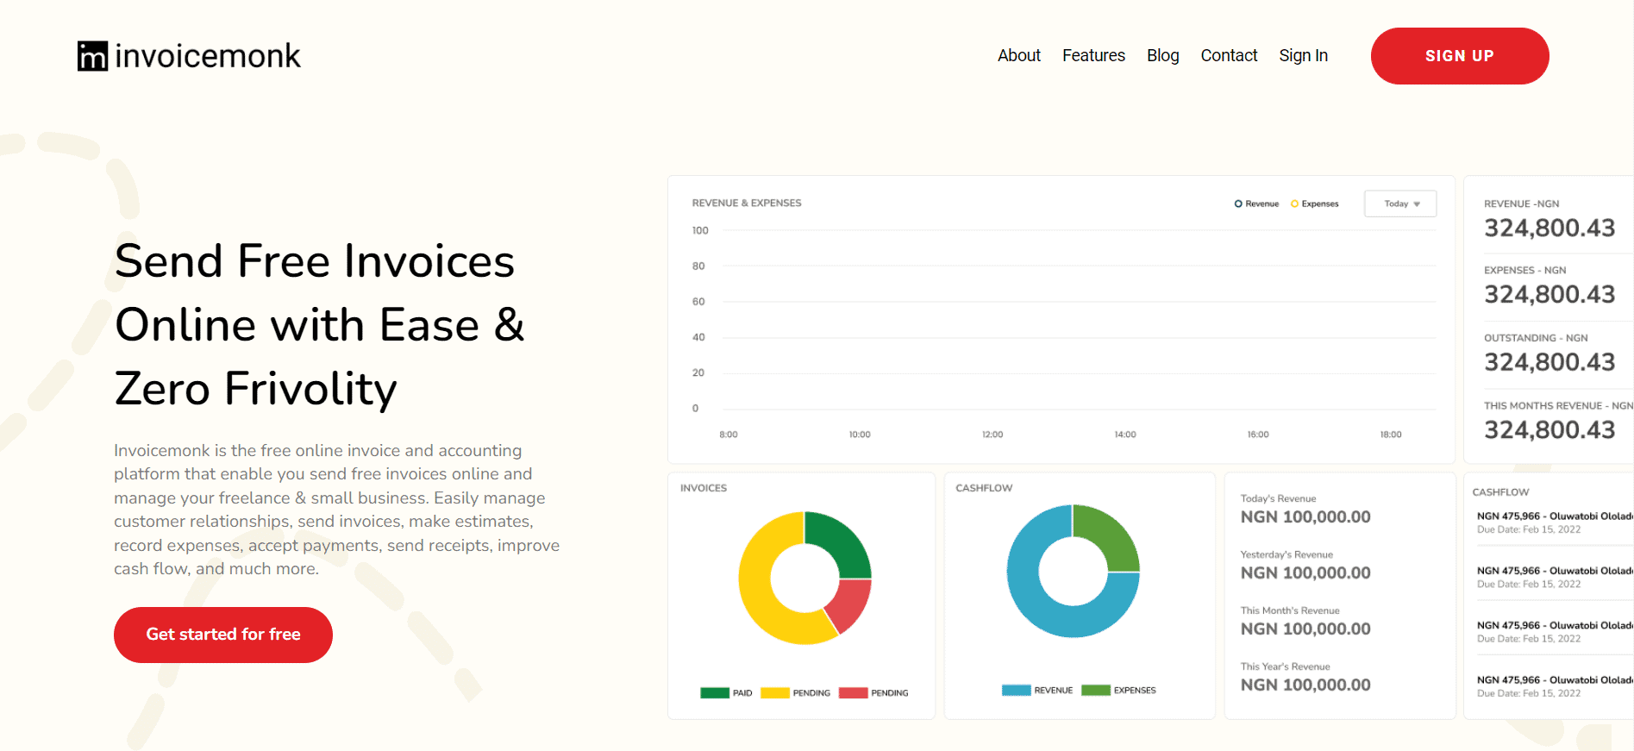This screenshot has width=1634, height=751.
Task: Click This Month's Revenue label
Action: click(x=1290, y=610)
